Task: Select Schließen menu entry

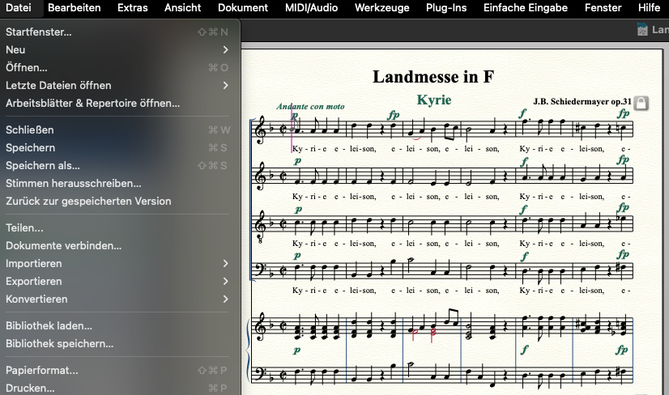Action: coord(117,130)
